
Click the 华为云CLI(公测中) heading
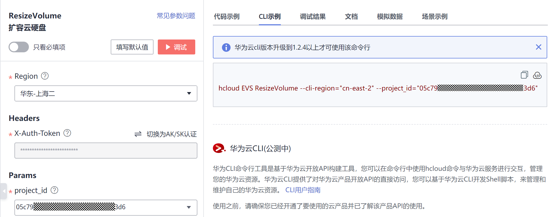tap(260, 148)
